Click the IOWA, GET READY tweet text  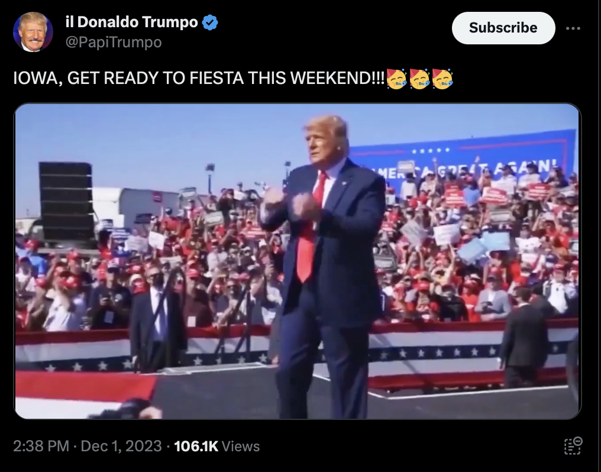(199, 78)
